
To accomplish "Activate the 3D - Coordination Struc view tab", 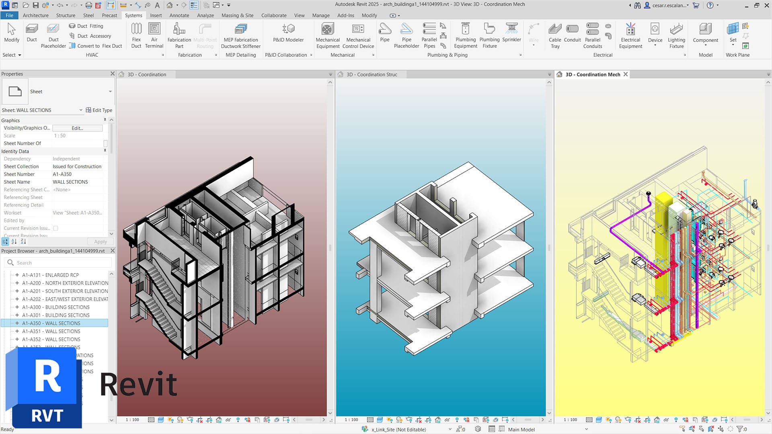I will [371, 74].
